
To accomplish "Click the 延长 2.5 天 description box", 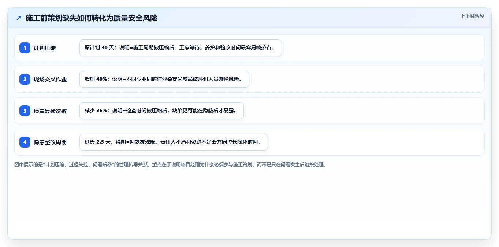I will tap(174, 142).
